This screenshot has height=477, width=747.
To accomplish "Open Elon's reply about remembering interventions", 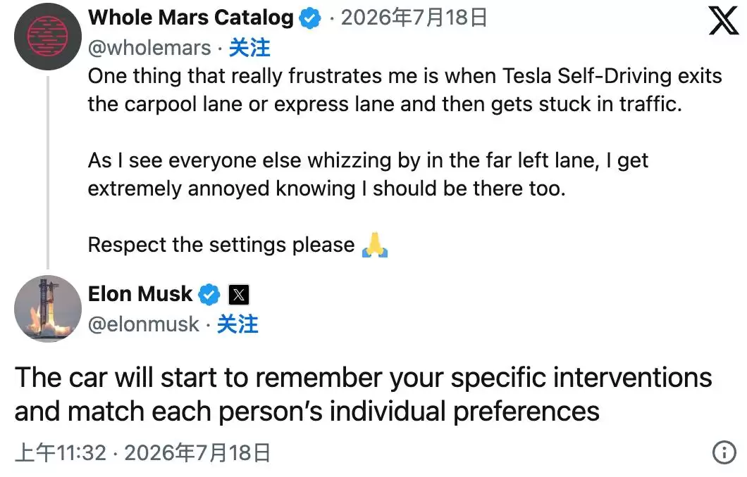I will point(364,394).
